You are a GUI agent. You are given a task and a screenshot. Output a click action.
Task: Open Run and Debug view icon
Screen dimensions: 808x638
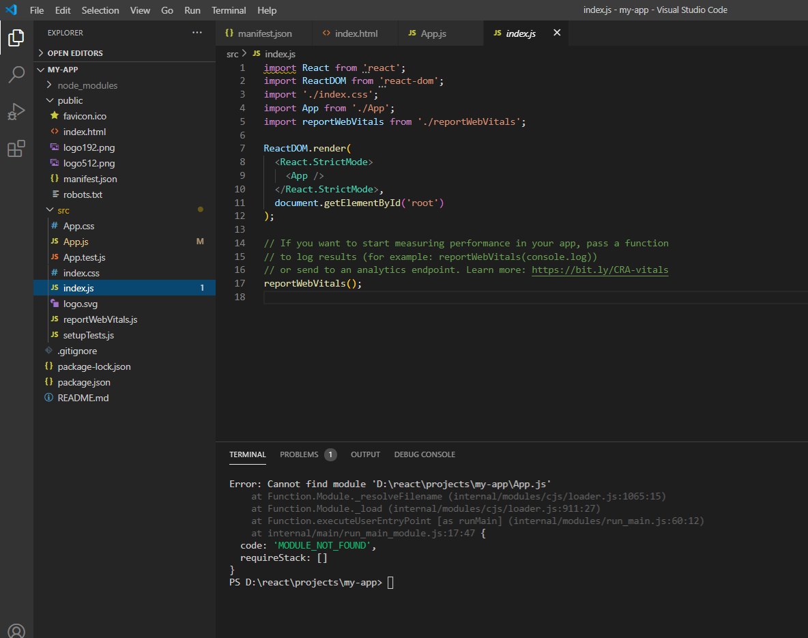(x=16, y=112)
